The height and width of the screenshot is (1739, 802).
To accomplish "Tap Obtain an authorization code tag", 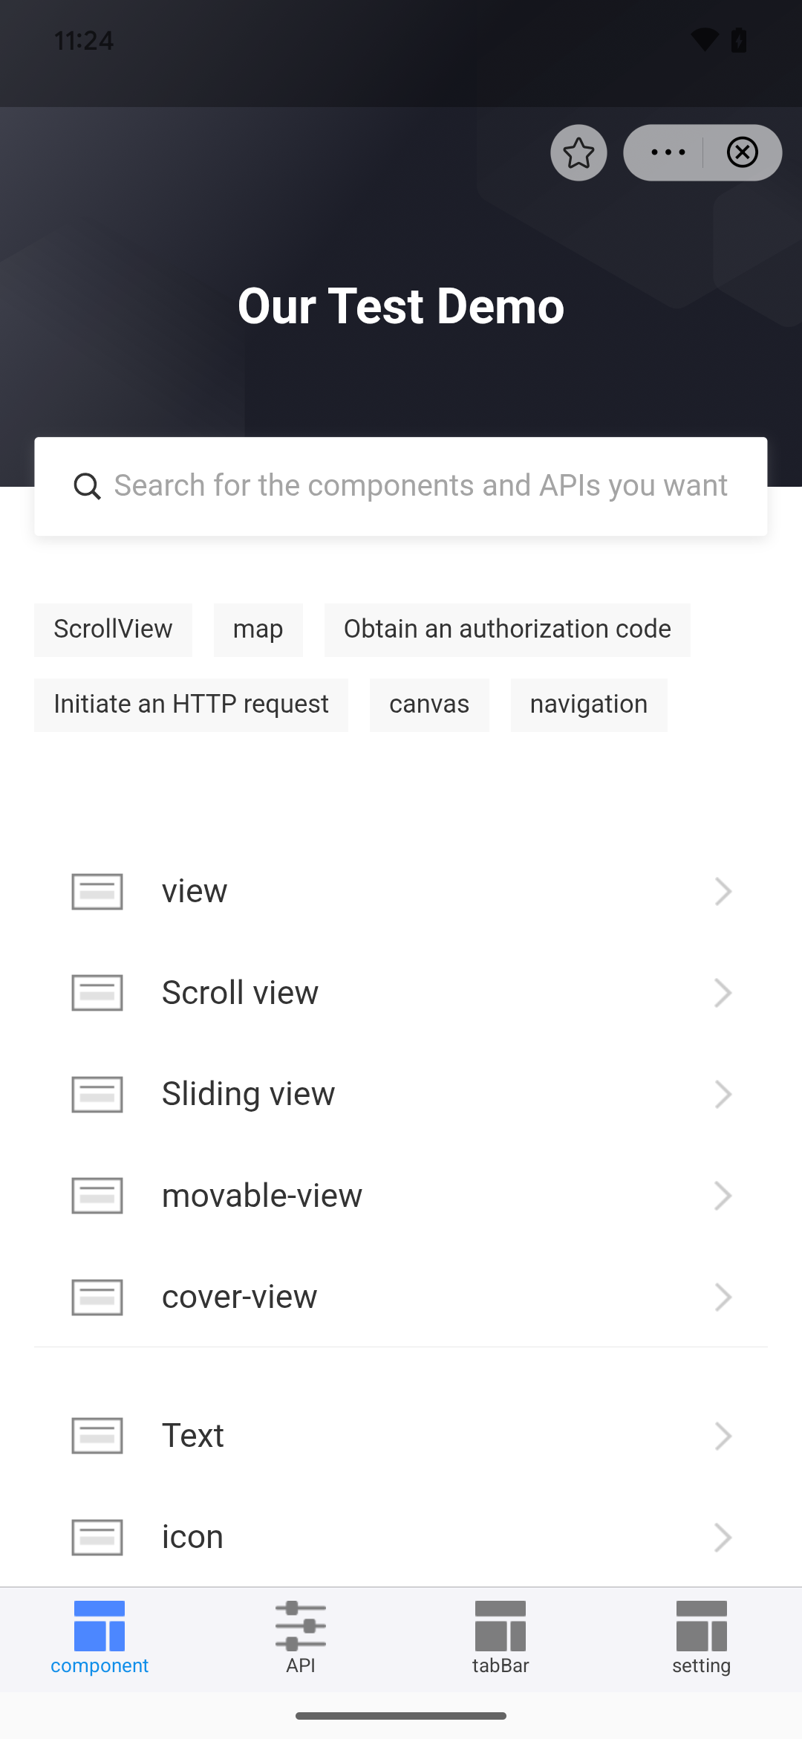I will (x=507, y=629).
